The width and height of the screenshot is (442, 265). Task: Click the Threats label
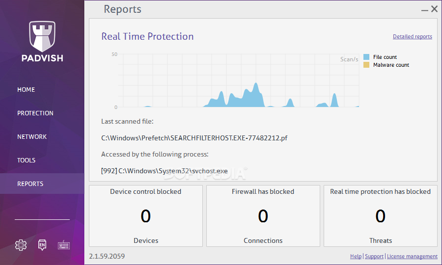tap(381, 240)
